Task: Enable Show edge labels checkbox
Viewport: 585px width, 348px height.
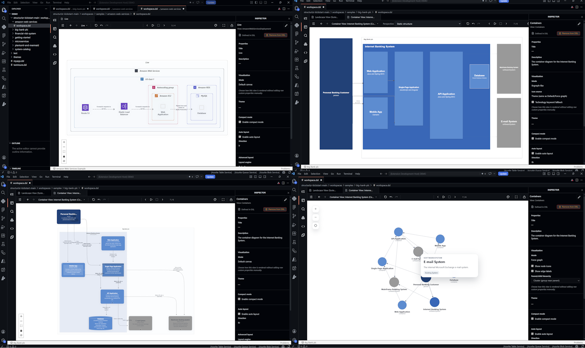Action: 532,271
